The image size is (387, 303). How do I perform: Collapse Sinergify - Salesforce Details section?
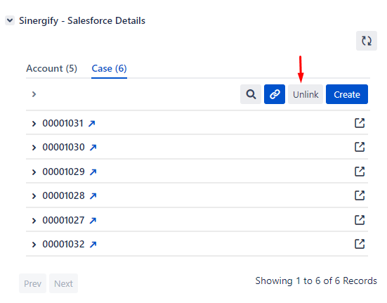(10, 20)
